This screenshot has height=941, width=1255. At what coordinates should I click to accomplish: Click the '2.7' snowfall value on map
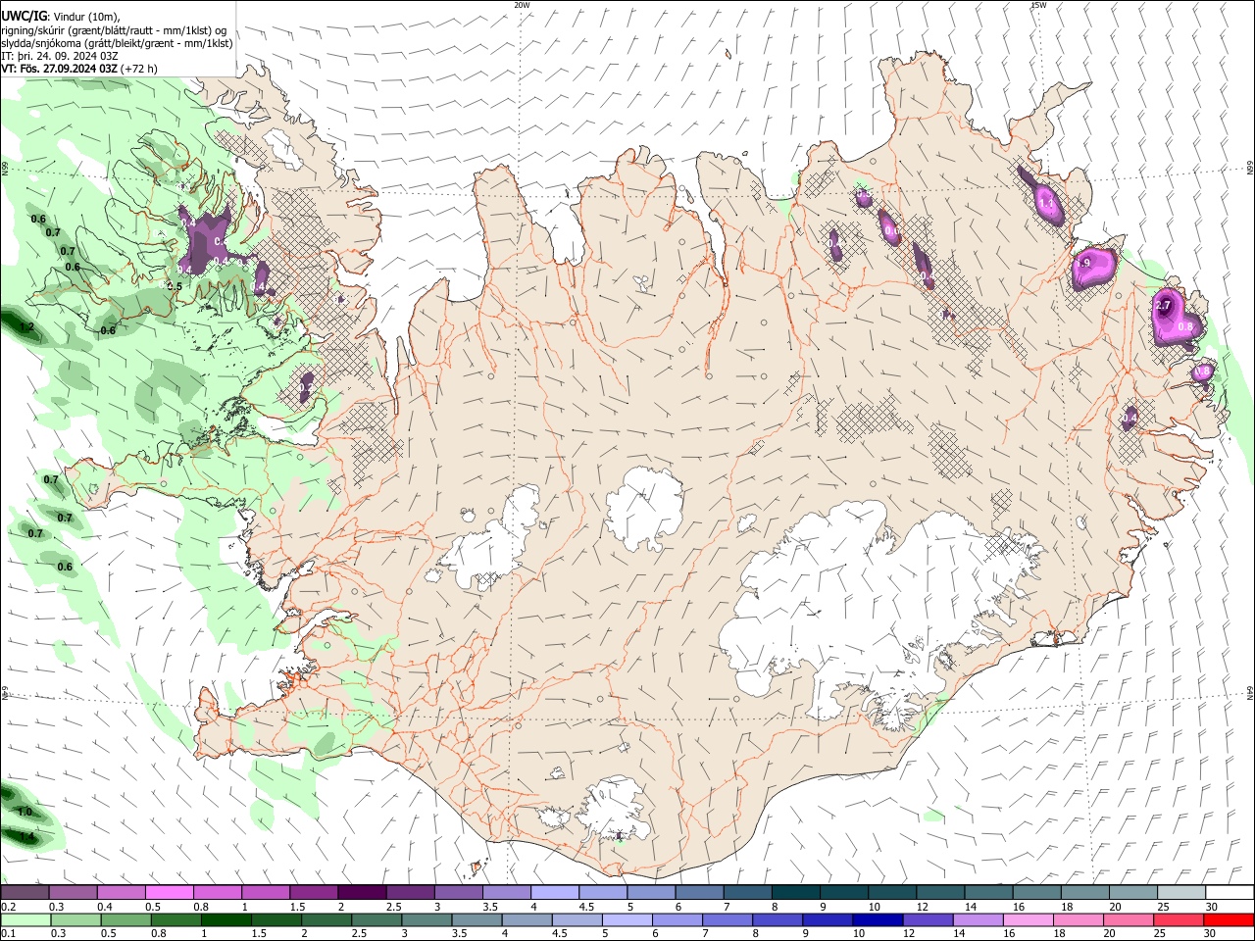pos(1164,306)
